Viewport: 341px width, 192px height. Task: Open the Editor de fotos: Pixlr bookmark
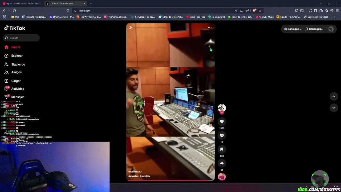171,17
